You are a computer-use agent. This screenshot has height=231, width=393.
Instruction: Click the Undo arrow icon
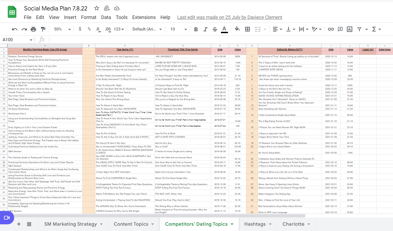tap(15, 29)
